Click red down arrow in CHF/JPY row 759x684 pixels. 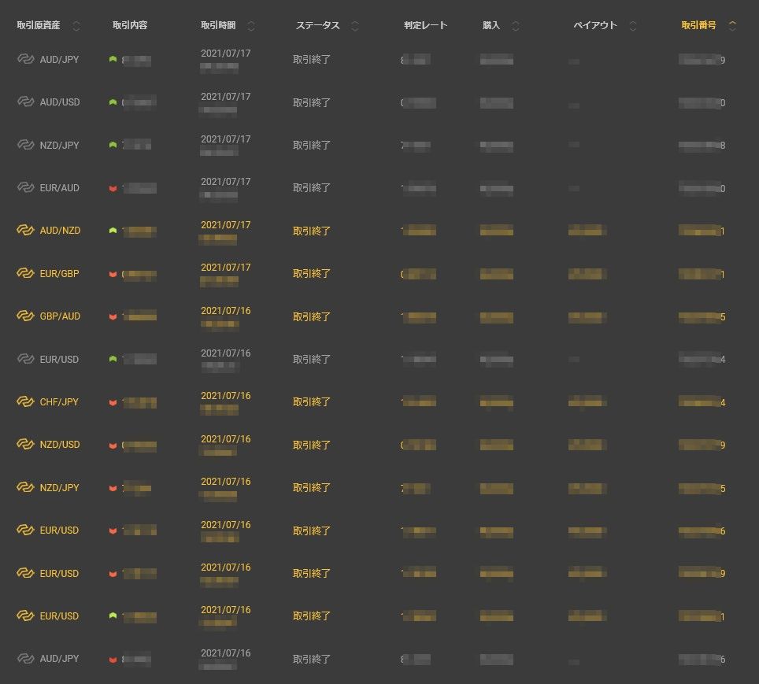coord(113,403)
